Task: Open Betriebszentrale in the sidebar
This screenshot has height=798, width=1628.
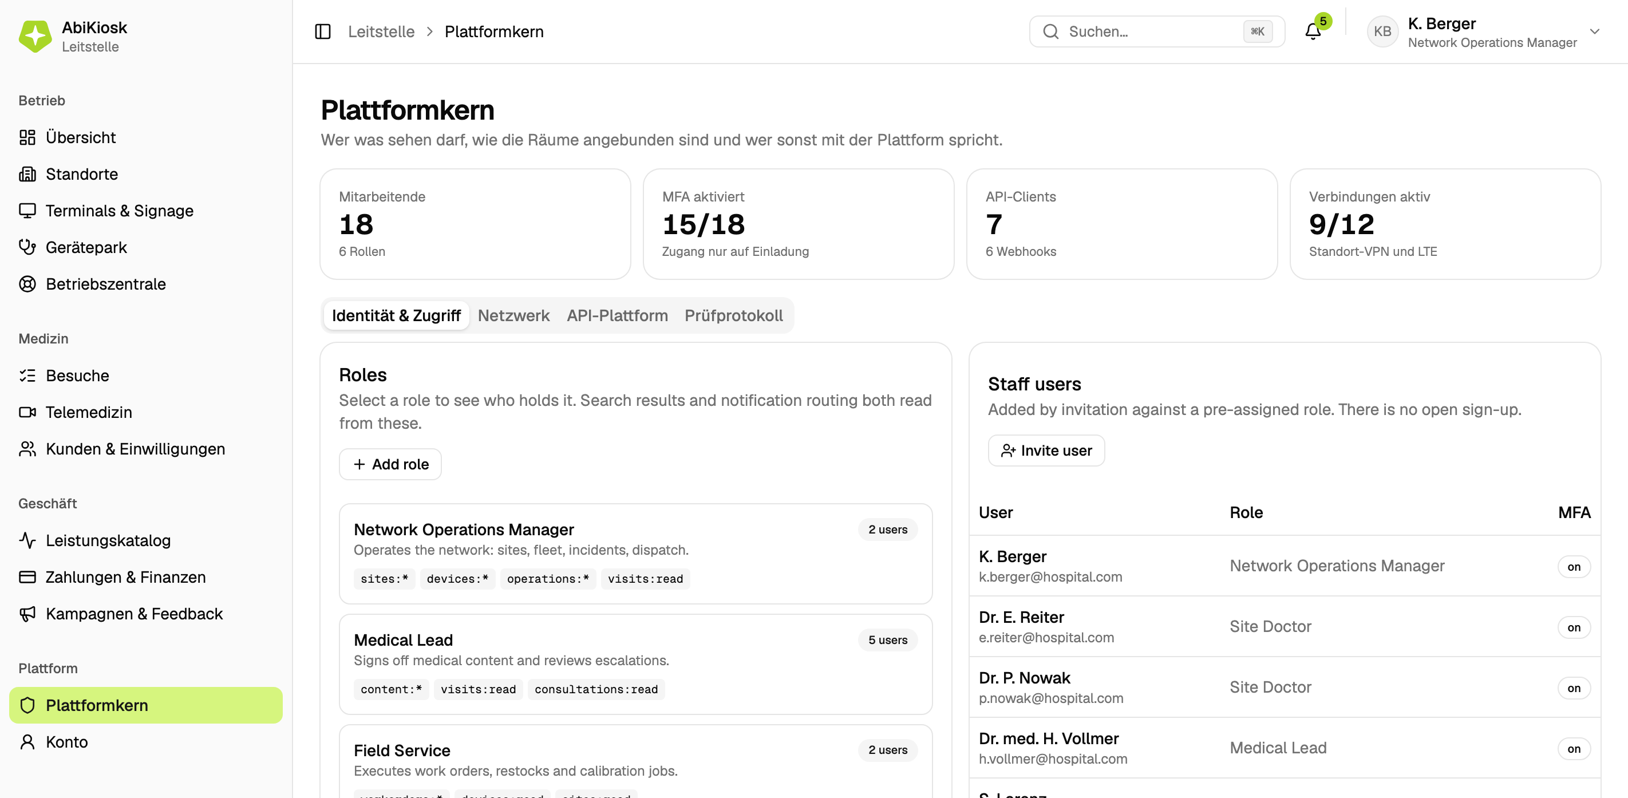Action: [x=146, y=284]
